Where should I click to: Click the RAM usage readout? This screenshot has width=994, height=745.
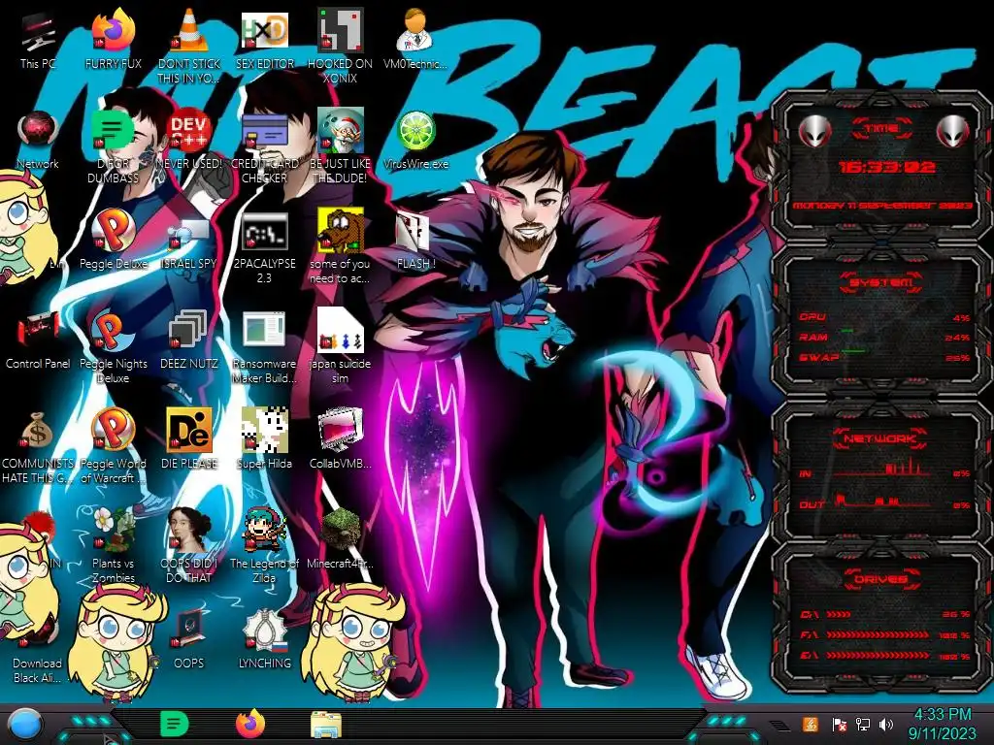tap(884, 337)
